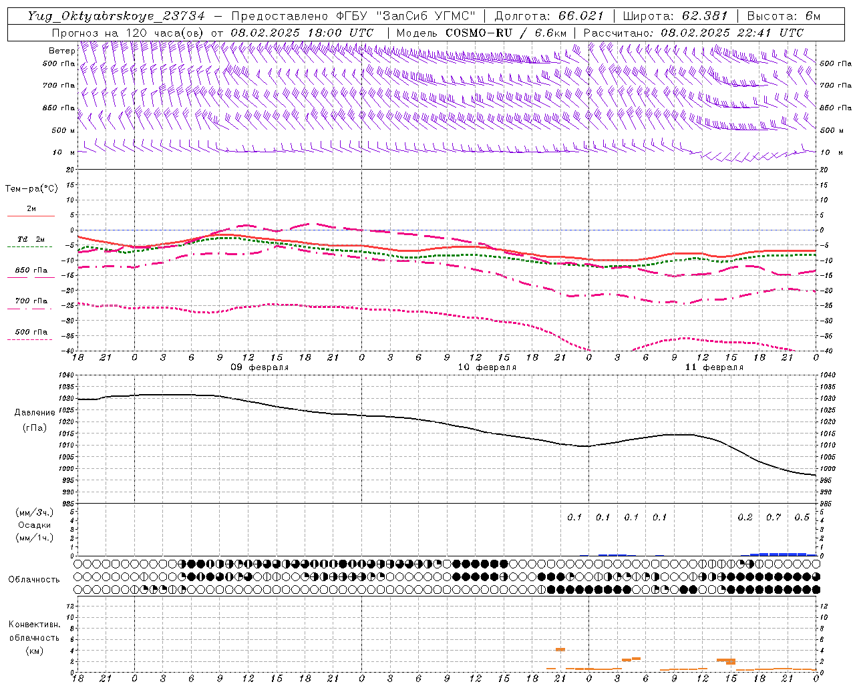Click the 11 февраля date label
Viewport: 855px width, 684px height.
click(714, 367)
